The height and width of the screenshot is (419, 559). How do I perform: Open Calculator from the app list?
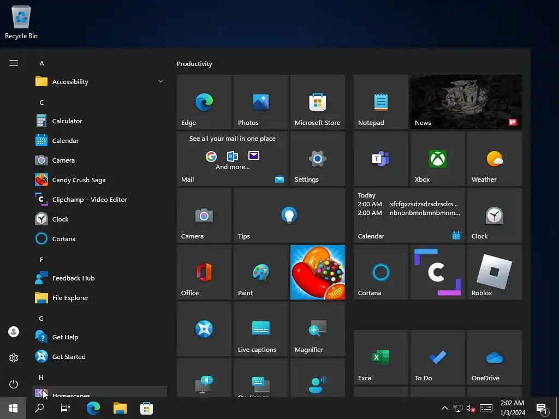100,121
